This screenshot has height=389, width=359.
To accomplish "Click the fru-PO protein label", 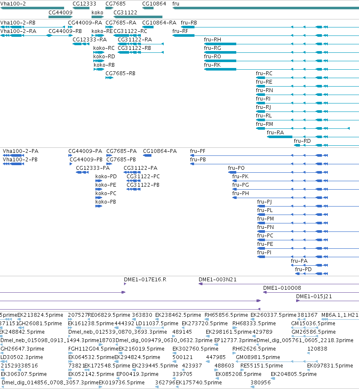I will (x=236, y=168).
